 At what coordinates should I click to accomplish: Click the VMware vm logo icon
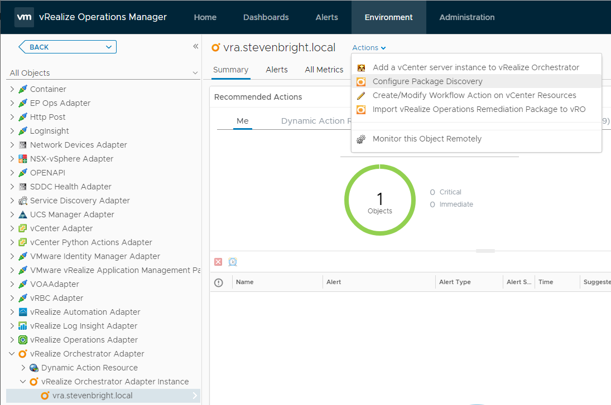[24, 17]
